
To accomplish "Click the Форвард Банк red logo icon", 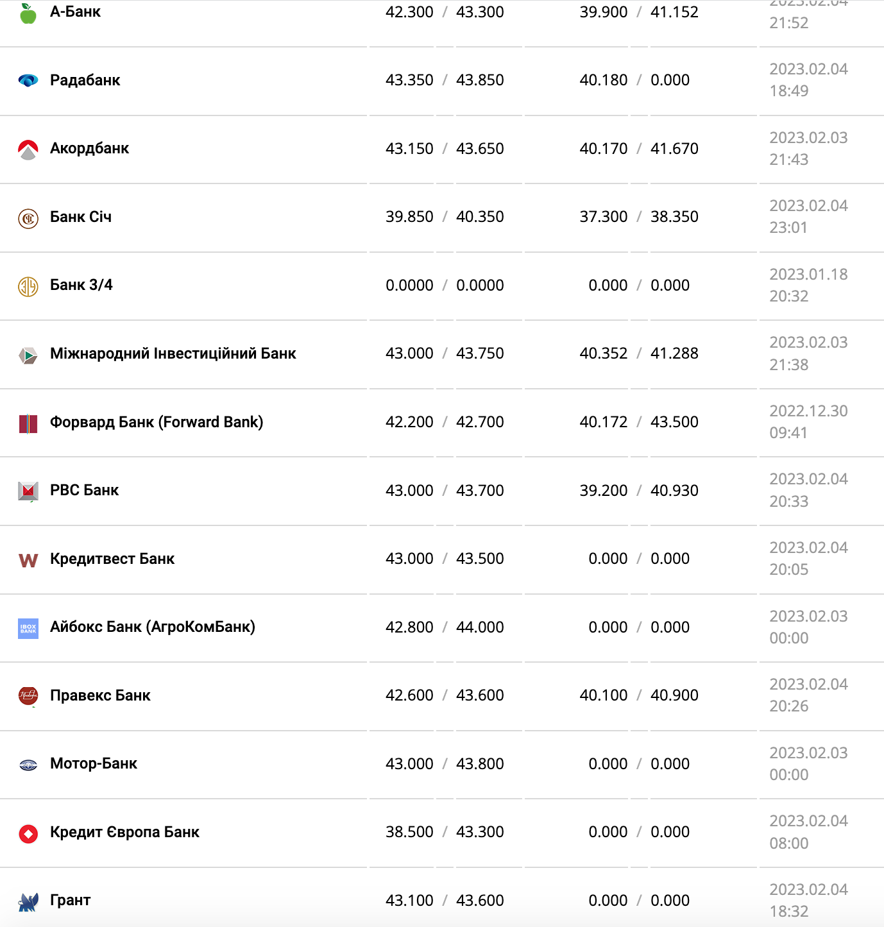I will (28, 423).
